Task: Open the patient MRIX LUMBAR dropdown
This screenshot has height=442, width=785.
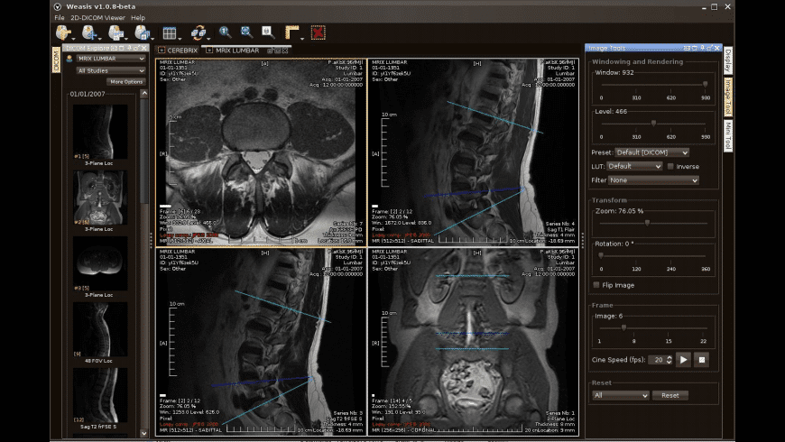Action: pyautogui.click(x=111, y=59)
